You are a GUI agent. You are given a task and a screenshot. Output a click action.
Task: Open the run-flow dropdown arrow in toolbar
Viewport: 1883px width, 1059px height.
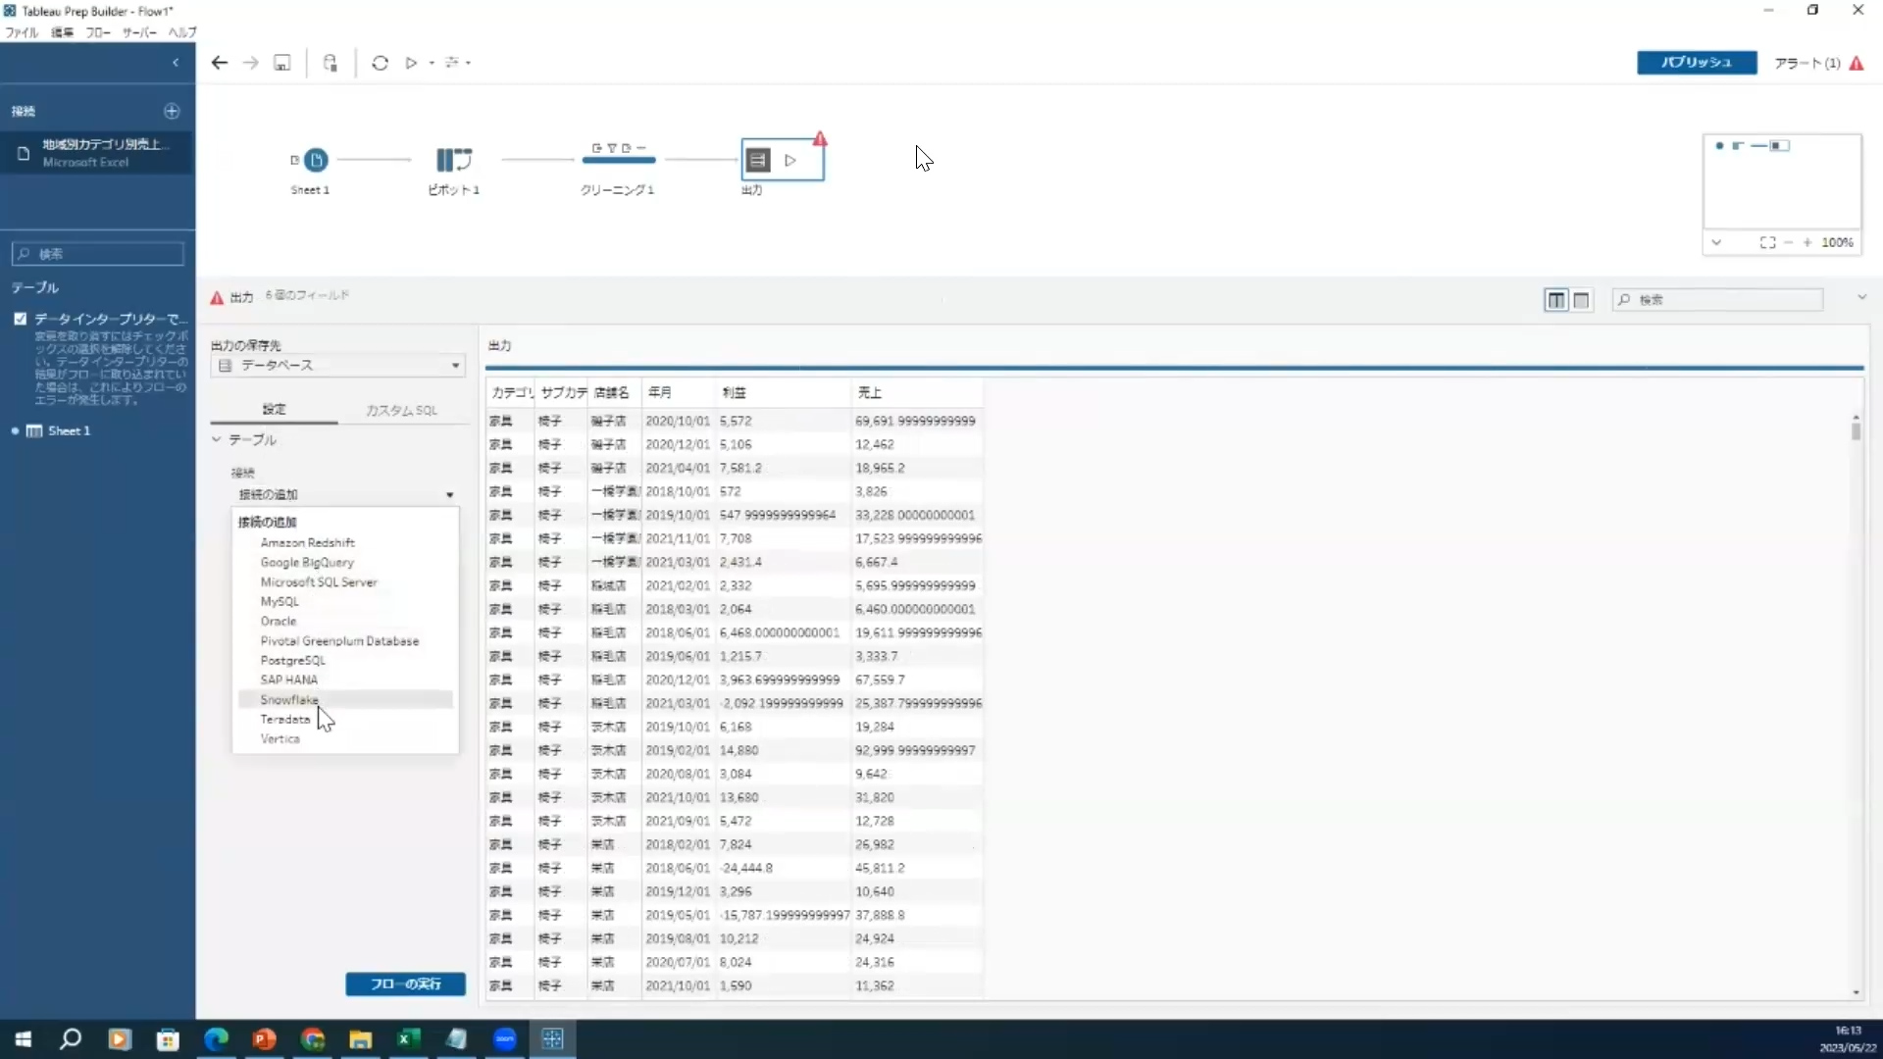tap(432, 64)
